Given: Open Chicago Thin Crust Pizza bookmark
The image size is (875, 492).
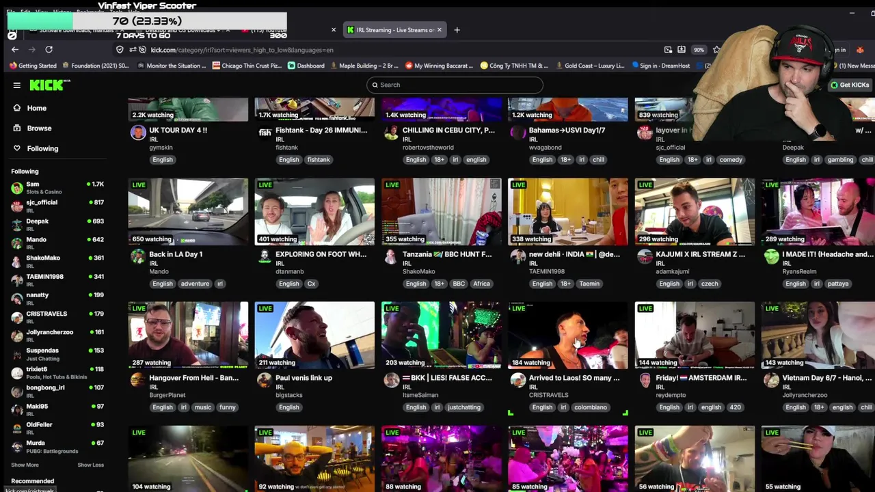Looking at the screenshot, I should pos(247,66).
